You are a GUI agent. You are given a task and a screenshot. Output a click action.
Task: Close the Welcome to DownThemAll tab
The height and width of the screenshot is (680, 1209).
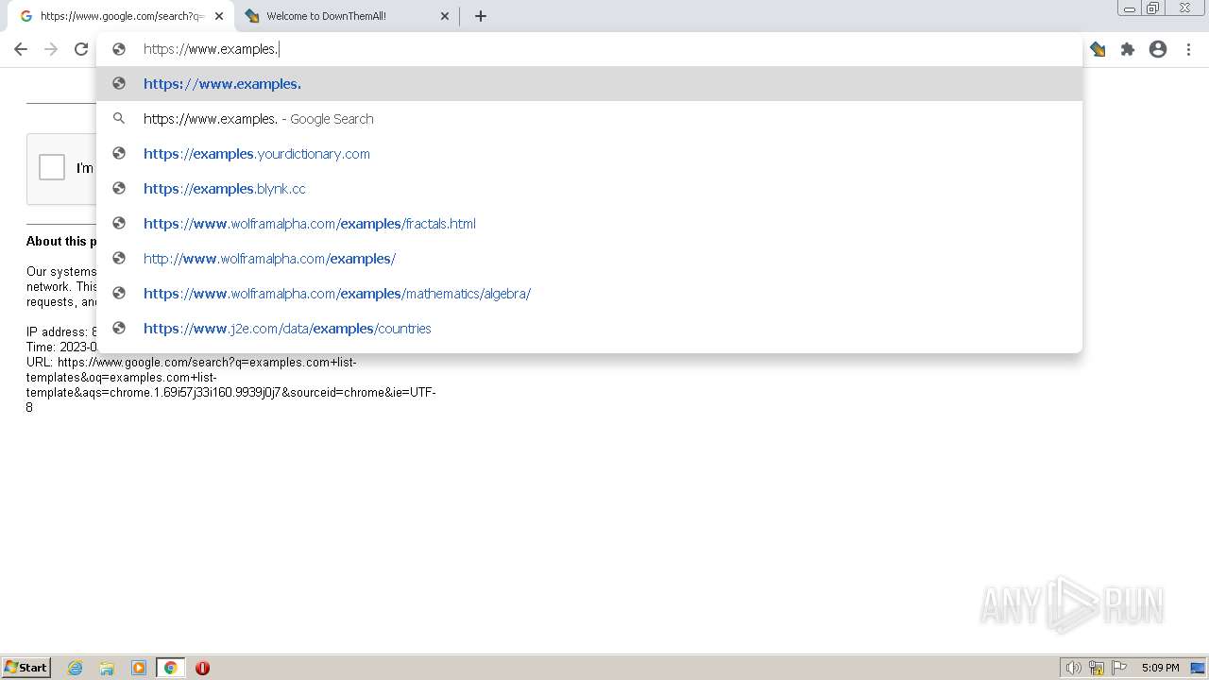[445, 16]
